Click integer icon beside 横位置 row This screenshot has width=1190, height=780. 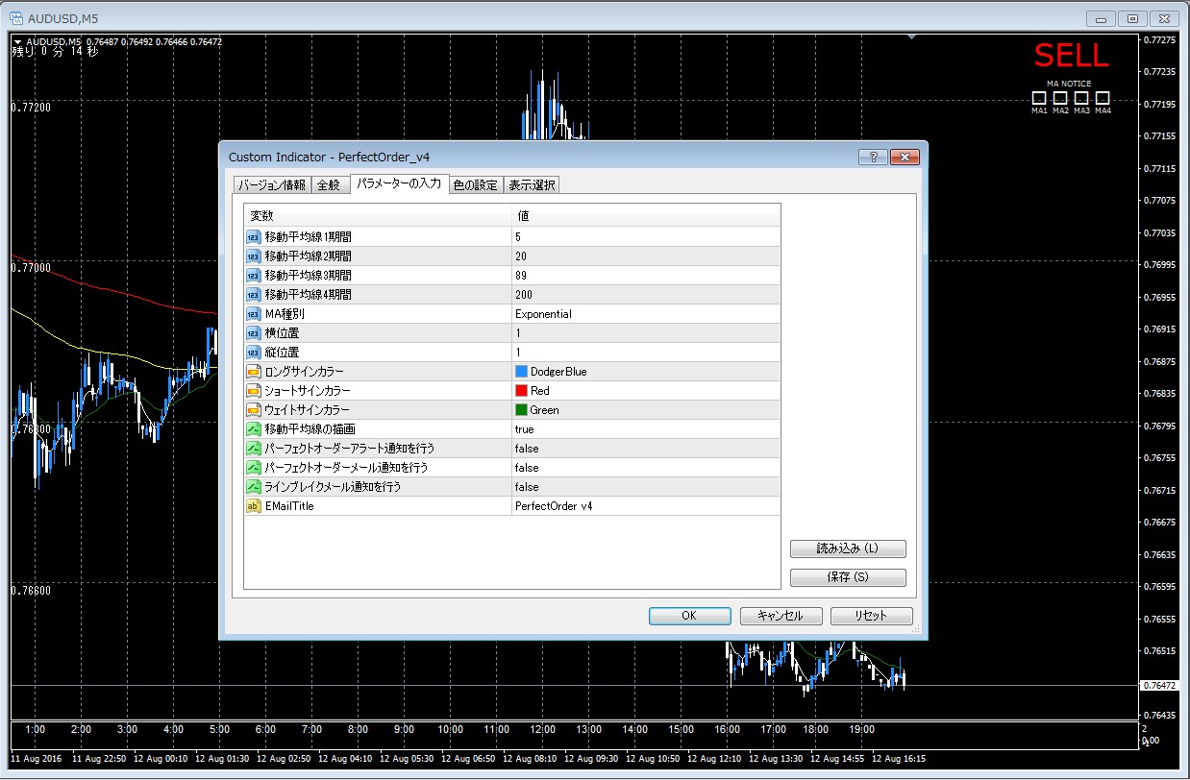[x=254, y=332]
